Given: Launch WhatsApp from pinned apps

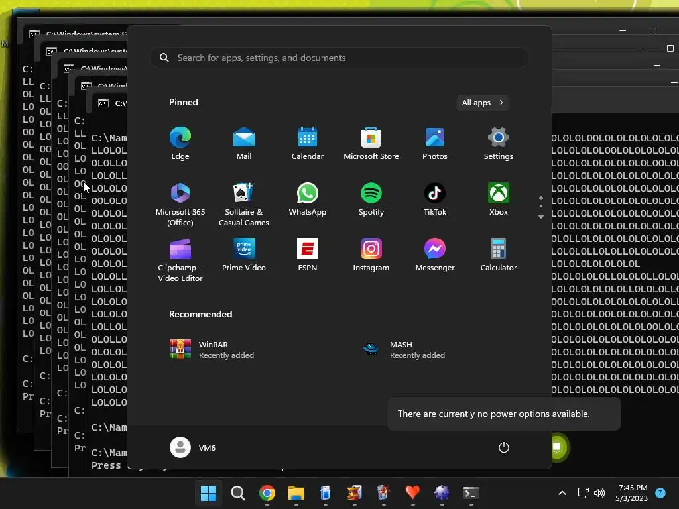Looking at the screenshot, I should coord(308,199).
